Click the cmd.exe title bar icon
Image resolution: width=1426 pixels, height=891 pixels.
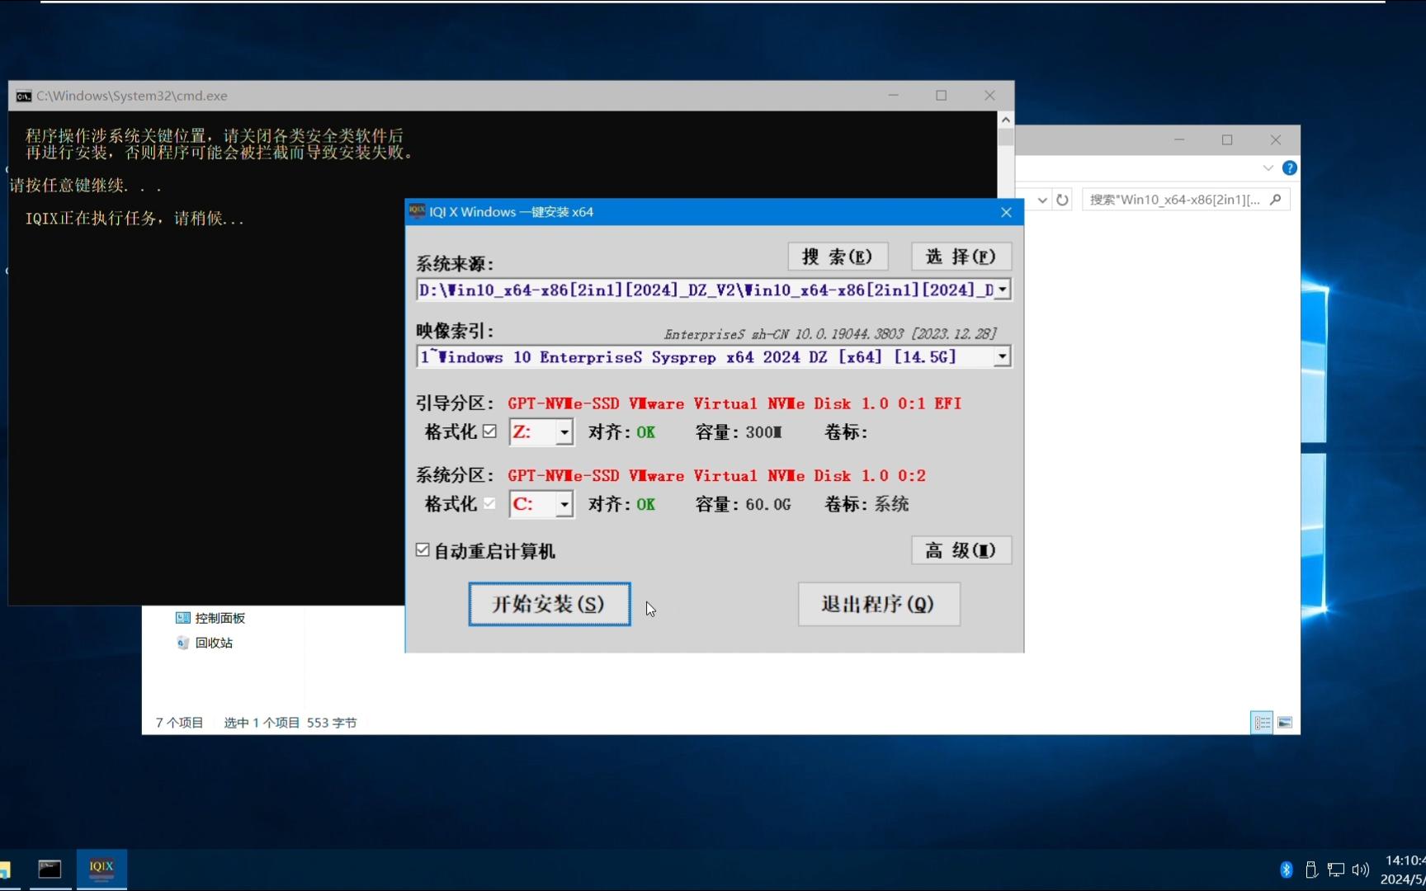tap(23, 96)
